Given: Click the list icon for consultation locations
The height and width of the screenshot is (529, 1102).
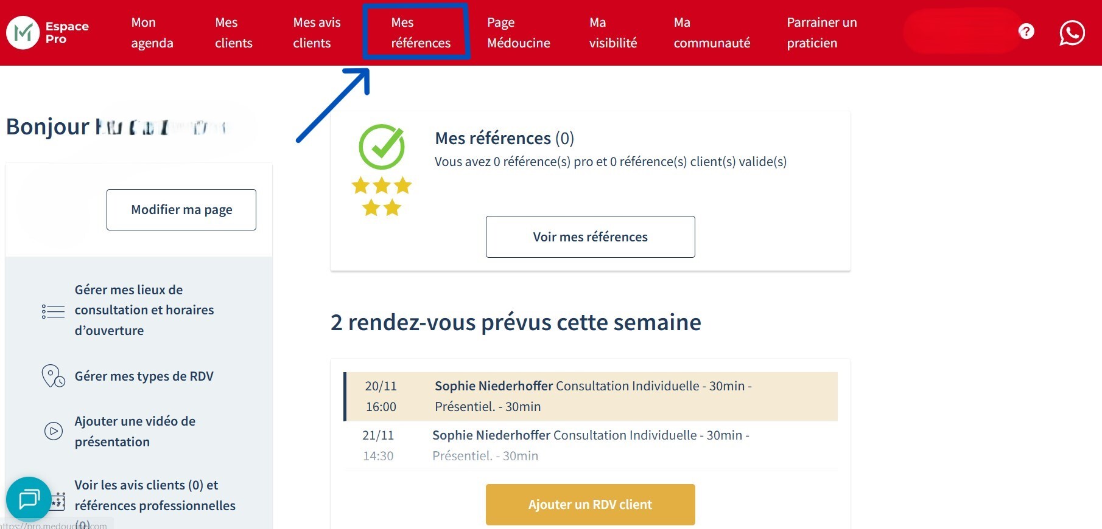Looking at the screenshot, I should 53,311.
